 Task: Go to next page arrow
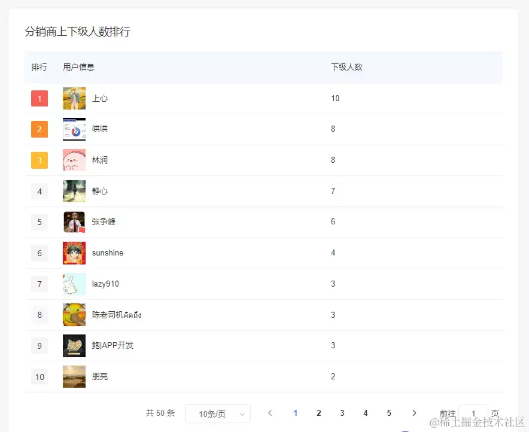pyautogui.click(x=414, y=413)
